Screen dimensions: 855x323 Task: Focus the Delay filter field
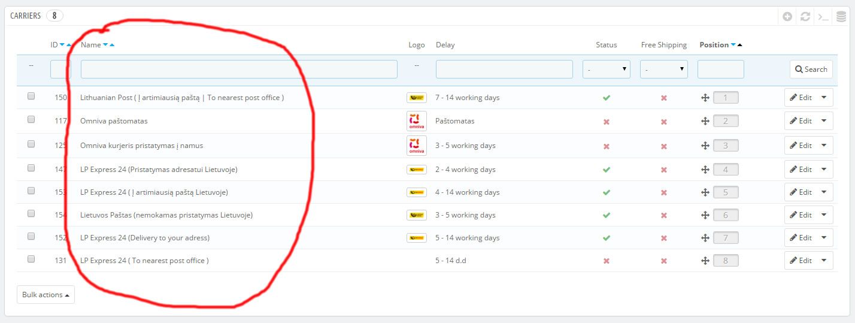(x=504, y=70)
